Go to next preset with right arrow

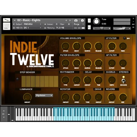70,21
